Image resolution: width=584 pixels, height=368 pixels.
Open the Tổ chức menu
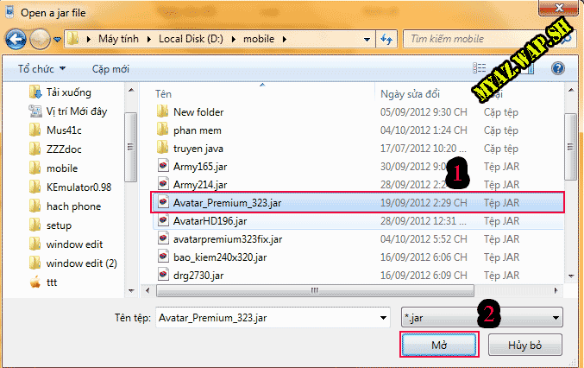coord(41,68)
